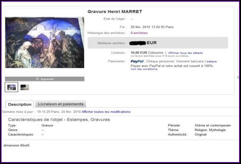
Task: Click the Meilleure enchère price box
Action: pyautogui.click(x=158, y=43)
